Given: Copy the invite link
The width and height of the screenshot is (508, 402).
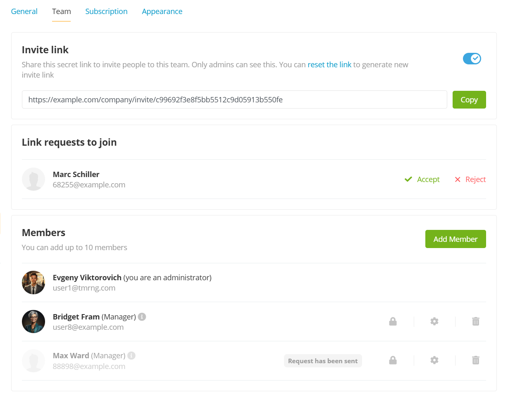Looking at the screenshot, I should tap(469, 100).
